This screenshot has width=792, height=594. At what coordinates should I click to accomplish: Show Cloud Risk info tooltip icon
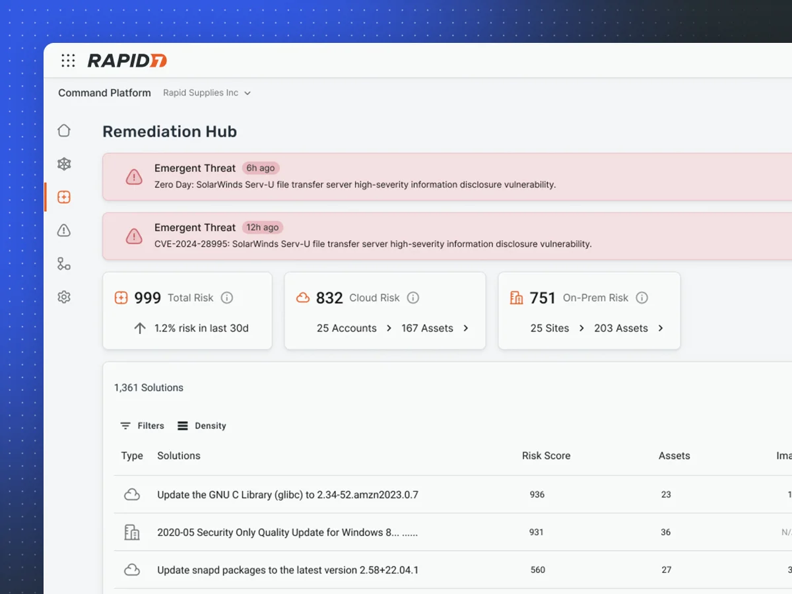coord(413,298)
